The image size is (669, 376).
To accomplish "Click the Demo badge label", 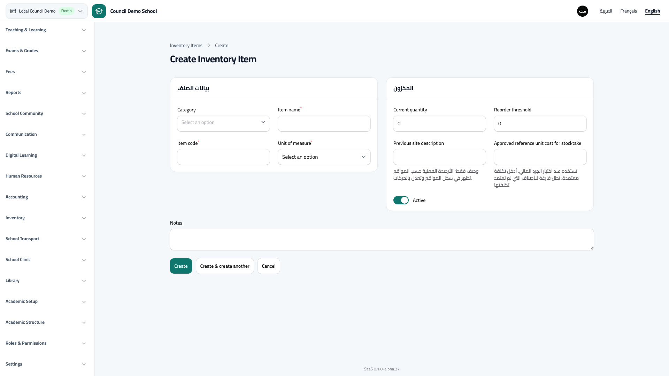I will click(67, 11).
